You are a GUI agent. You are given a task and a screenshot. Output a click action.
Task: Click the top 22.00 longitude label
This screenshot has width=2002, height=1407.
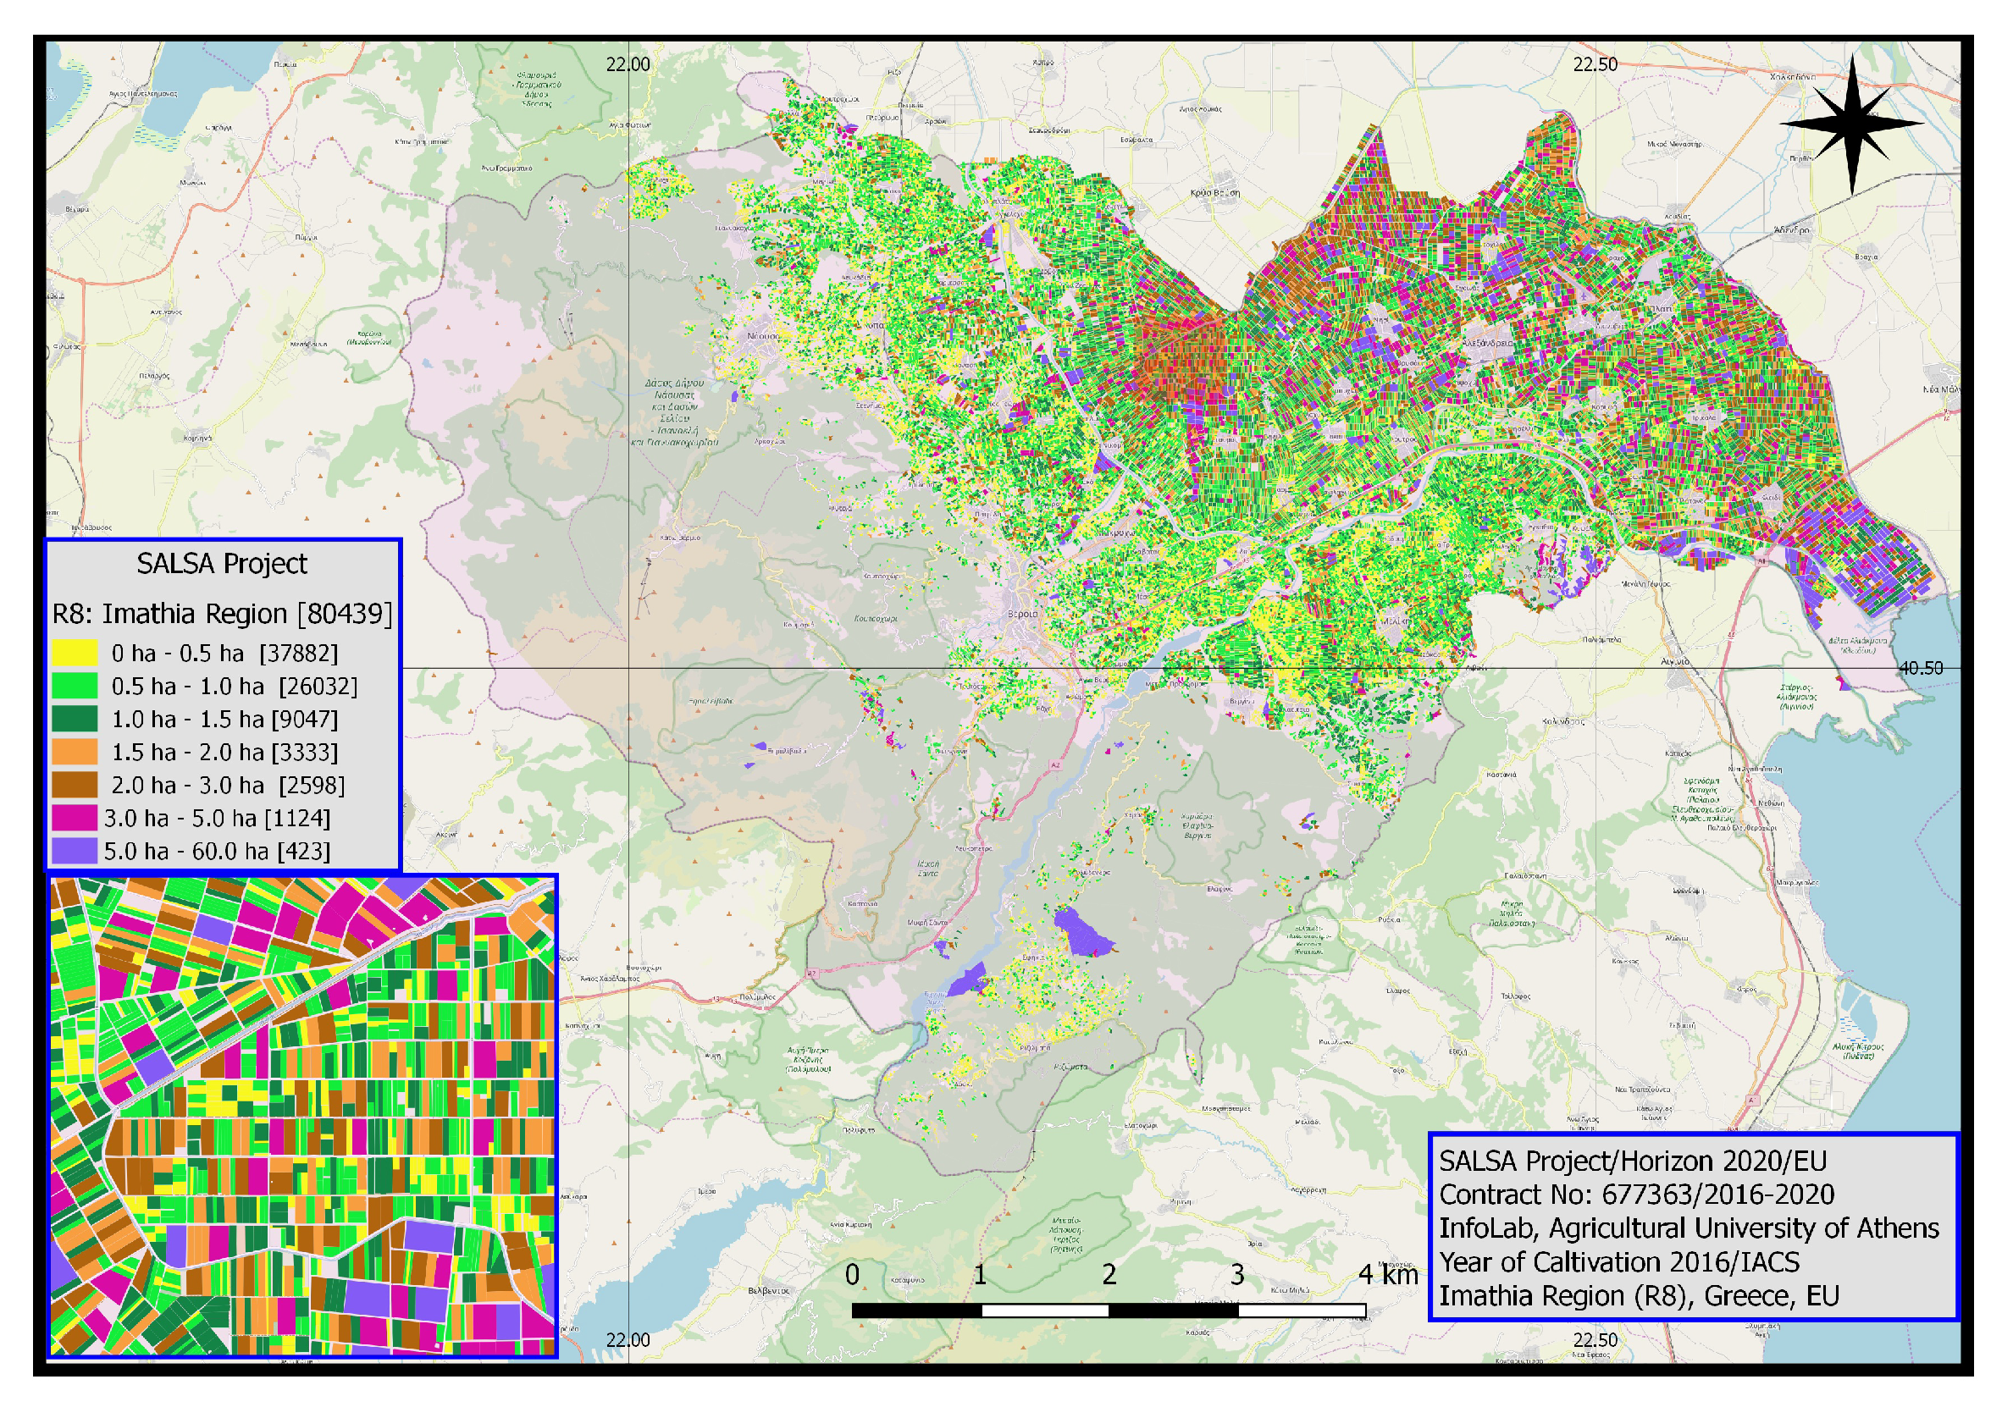pos(628,64)
